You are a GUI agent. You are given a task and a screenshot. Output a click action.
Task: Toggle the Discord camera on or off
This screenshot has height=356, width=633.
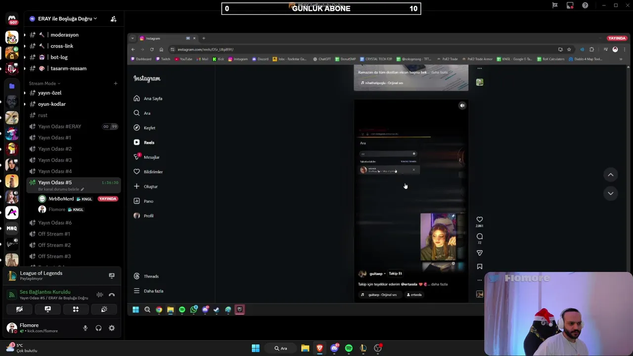[x=19, y=309]
